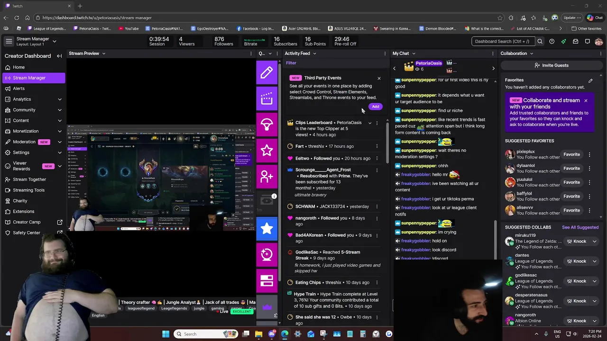
Task: Click the Activity Feed Filter link
Action: click(x=291, y=63)
